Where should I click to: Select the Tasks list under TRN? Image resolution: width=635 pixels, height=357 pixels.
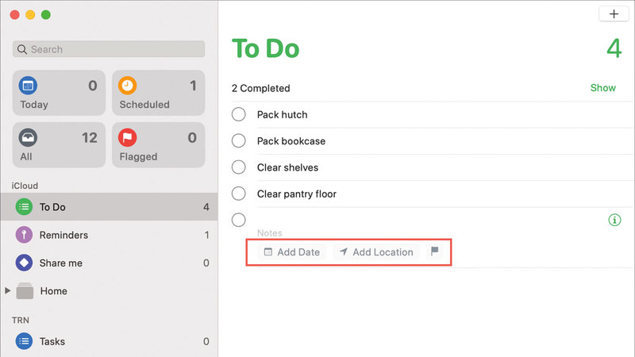[52, 341]
